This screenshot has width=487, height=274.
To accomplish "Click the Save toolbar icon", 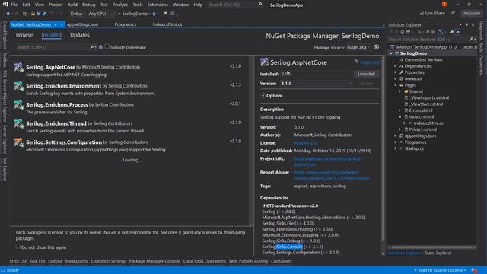I will tap(39, 14).
